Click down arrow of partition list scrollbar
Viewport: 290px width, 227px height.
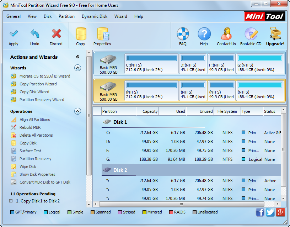pyautogui.click(x=283, y=199)
